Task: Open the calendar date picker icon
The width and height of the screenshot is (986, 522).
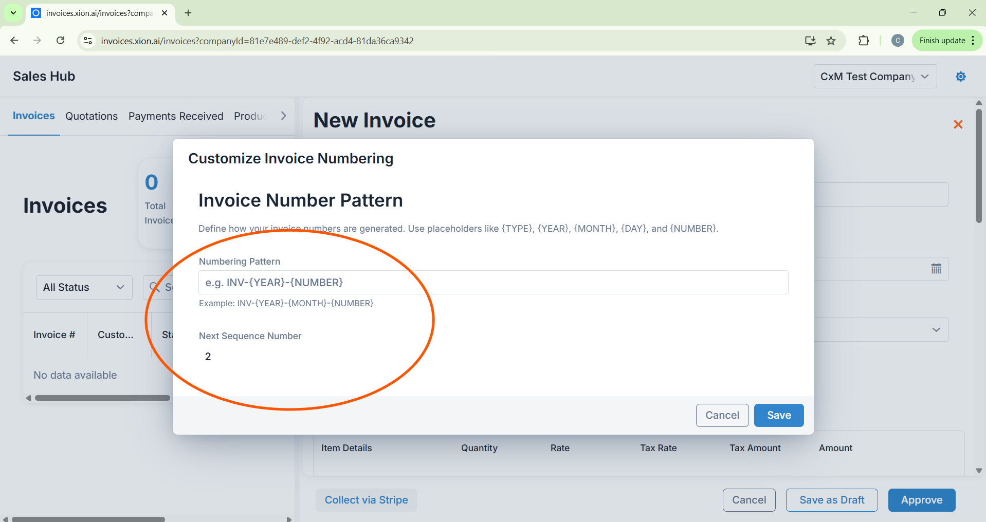Action: (x=936, y=269)
